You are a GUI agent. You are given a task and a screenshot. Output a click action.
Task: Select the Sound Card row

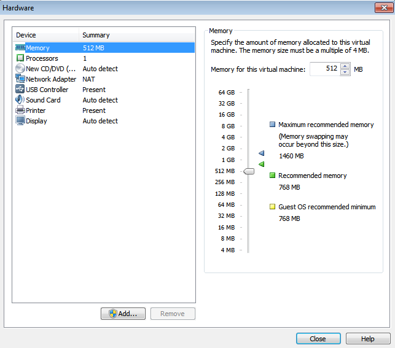pos(104,100)
